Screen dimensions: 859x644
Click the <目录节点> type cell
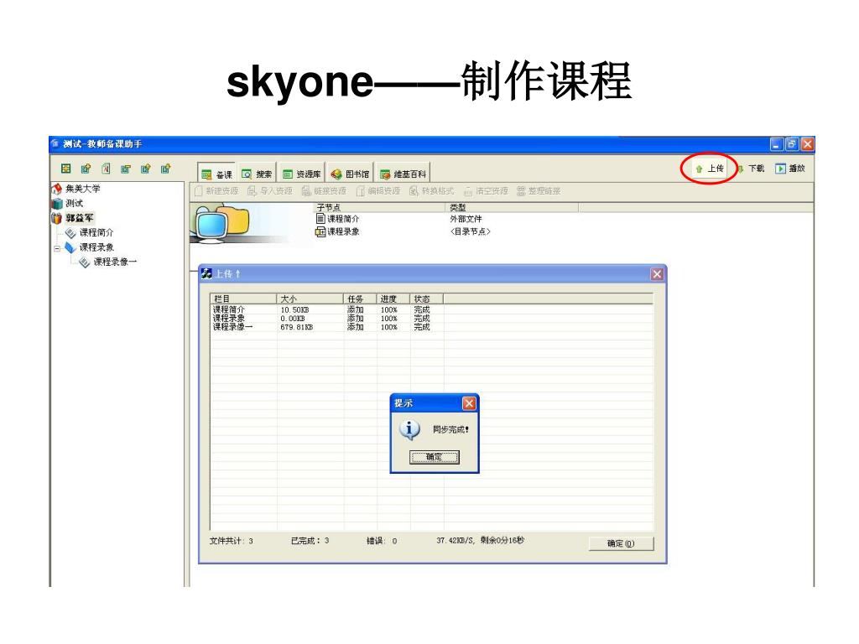470,232
